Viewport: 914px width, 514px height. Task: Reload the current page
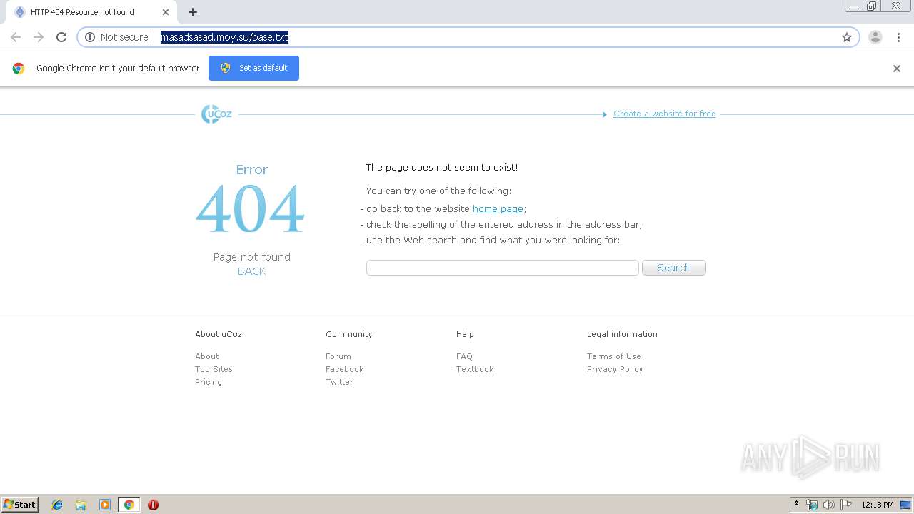pyautogui.click(x=61, y=37)
